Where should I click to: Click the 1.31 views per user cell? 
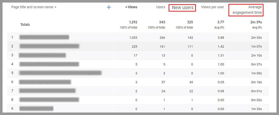coord(221,55)
